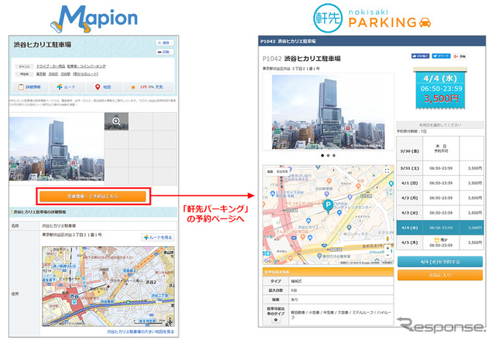
Task: Open the 地図 tab with red pin
Action: point(103,86)
